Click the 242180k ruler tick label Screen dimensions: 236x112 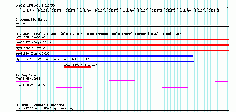(214, 11)
